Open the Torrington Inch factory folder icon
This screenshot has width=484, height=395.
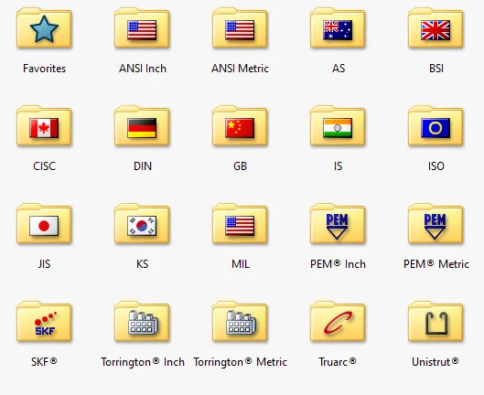142,322
